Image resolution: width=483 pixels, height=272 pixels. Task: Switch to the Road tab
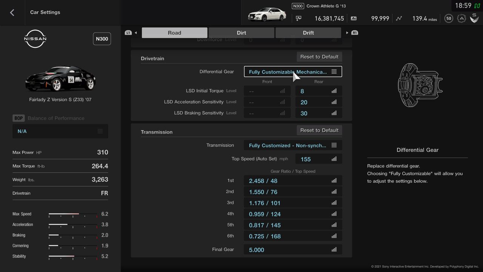[174, 33]
